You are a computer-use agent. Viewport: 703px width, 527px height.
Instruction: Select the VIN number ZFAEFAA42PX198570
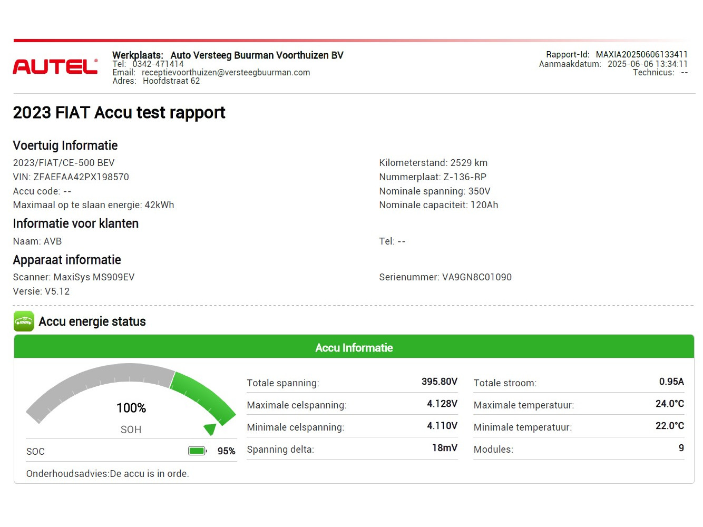click(81, 177)
